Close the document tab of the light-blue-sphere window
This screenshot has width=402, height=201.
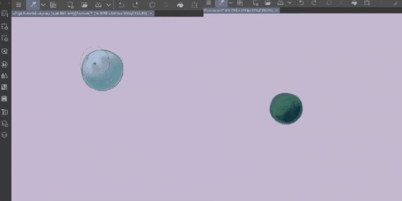(151, 13)
